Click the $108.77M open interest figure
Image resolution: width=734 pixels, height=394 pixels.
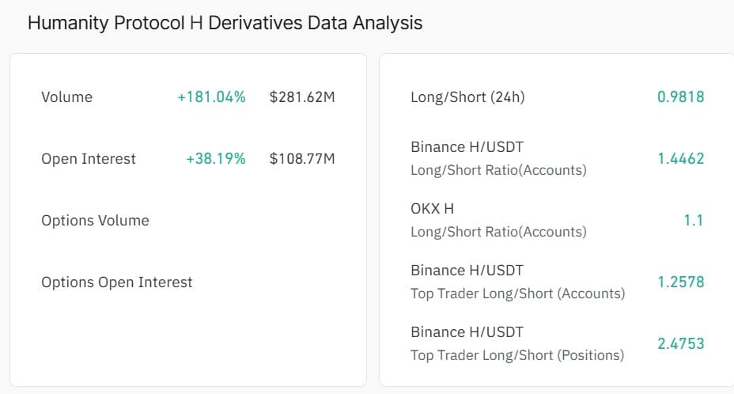click(x=302, y=159)
